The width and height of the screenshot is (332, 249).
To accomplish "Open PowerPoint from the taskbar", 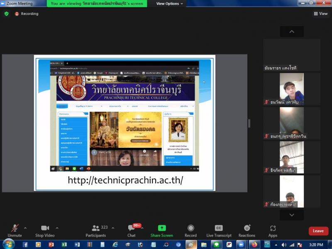I will [x=51, y=245].
